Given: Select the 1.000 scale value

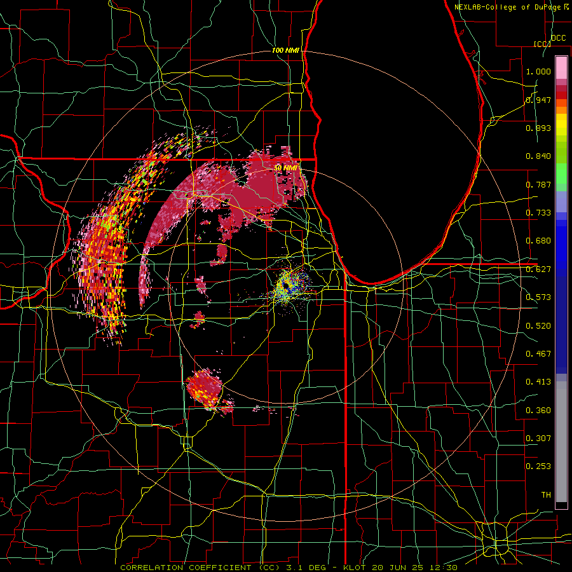Looking at the screenshot, I should (x=538, y=71).
